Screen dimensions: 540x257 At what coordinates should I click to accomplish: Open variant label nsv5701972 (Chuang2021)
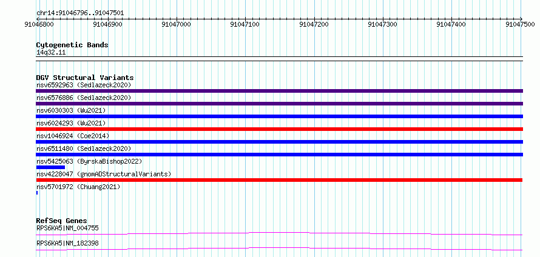[x=78, y=187]
